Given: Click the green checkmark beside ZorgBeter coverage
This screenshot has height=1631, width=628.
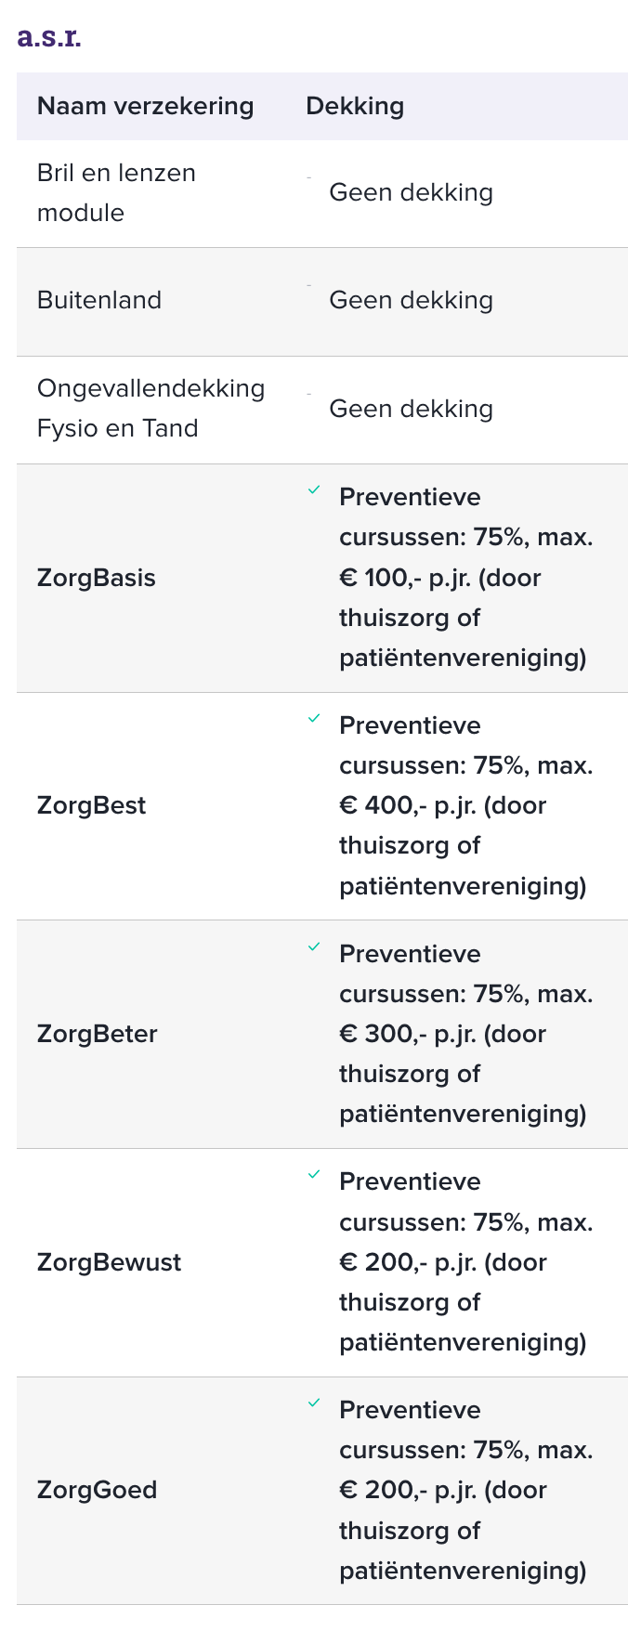Looking at the screenshot, I should [314, 946].
